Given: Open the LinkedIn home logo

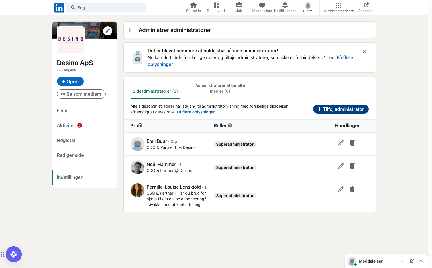Looking at the screenshot, I should 59,7.
